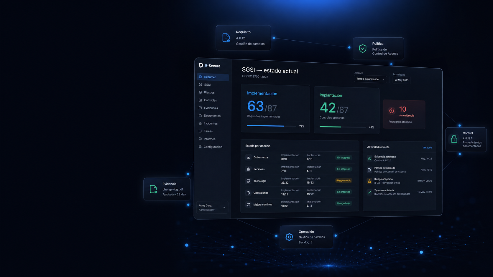Open the Resumen sidebar item
Viewport: 493px width, 277px height.
pyautogui.click(x=213, y=77)
